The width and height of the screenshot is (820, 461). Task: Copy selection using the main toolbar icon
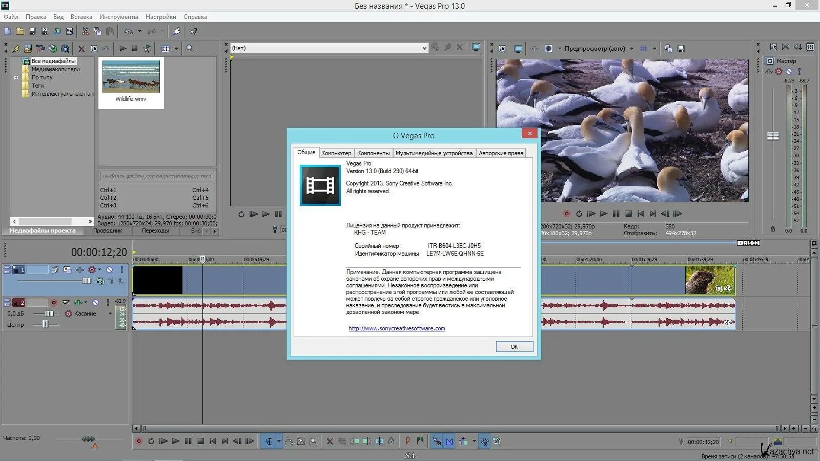pos(97,31)
